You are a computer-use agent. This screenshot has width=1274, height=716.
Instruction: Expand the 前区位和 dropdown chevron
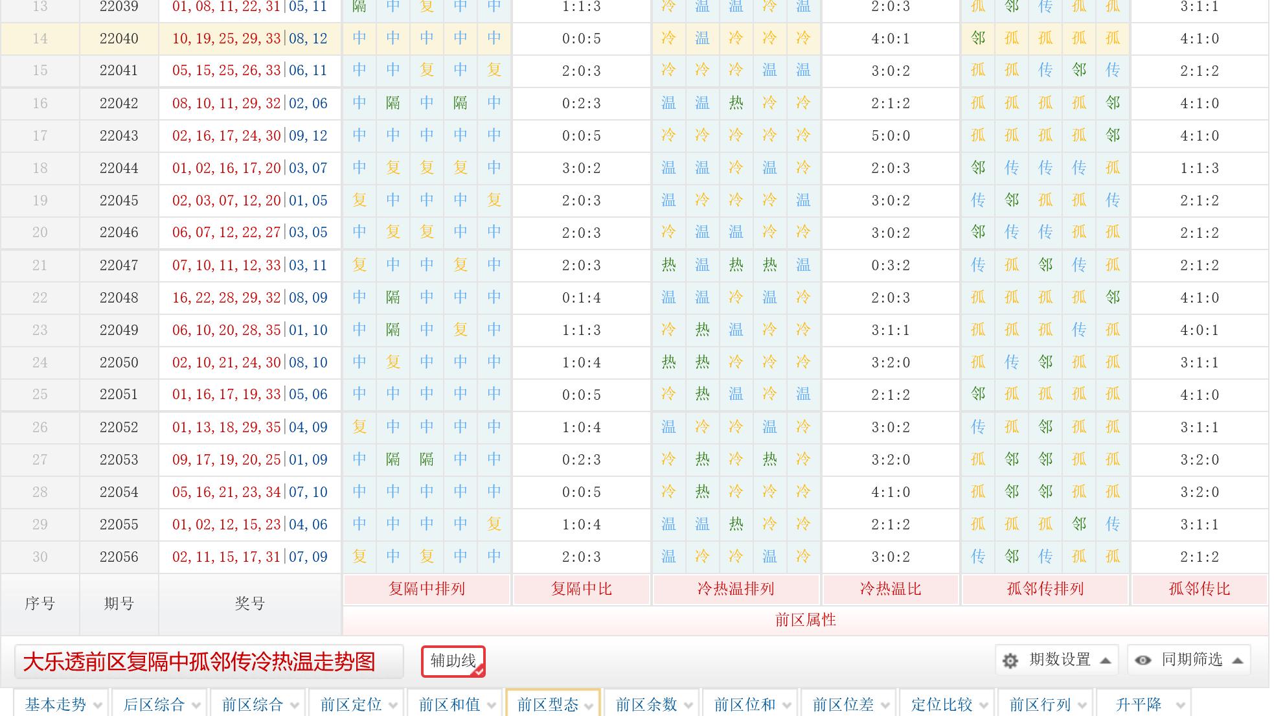coord(787,706)
